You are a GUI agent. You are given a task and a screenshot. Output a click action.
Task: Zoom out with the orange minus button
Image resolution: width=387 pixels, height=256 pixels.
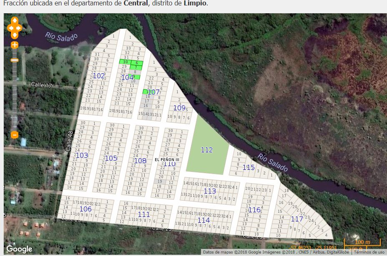15,135
